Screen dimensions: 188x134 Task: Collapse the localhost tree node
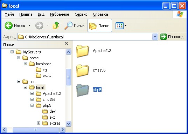[x=25, y=64]
